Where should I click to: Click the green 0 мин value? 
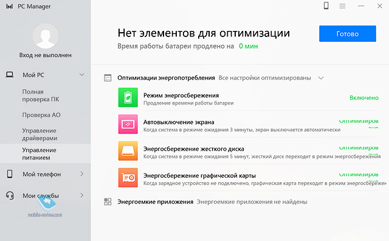click(x=249, y=46)
